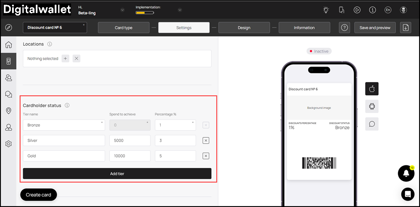
Task: Open the settings gear in left sidebar
Action: 9,144
